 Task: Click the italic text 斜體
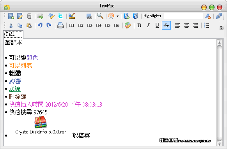click(15, 81)
